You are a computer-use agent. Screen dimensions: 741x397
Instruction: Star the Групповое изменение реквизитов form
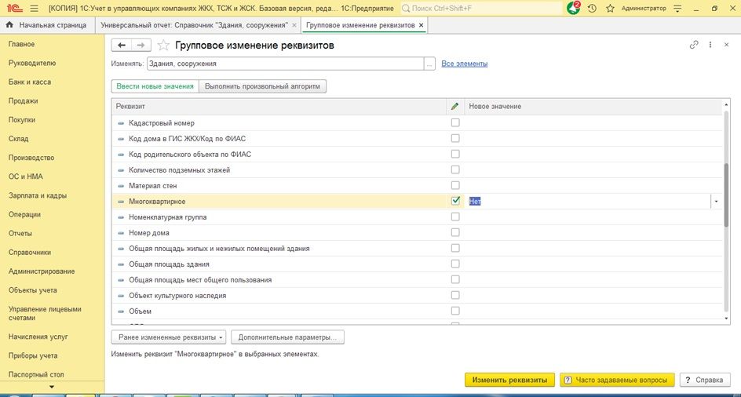163,46
